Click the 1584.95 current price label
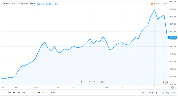178x97 pixels. coord(172,37)
